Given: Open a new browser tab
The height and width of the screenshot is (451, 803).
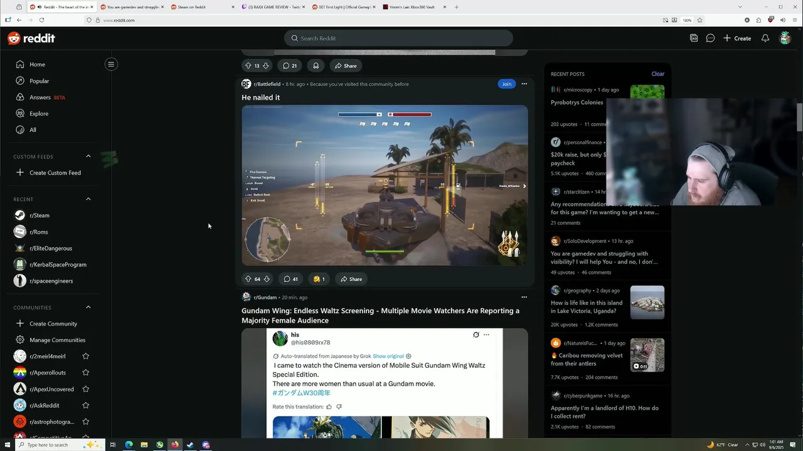Looking at the screenshot, I should pyautogui.click(x=456, y=7).
